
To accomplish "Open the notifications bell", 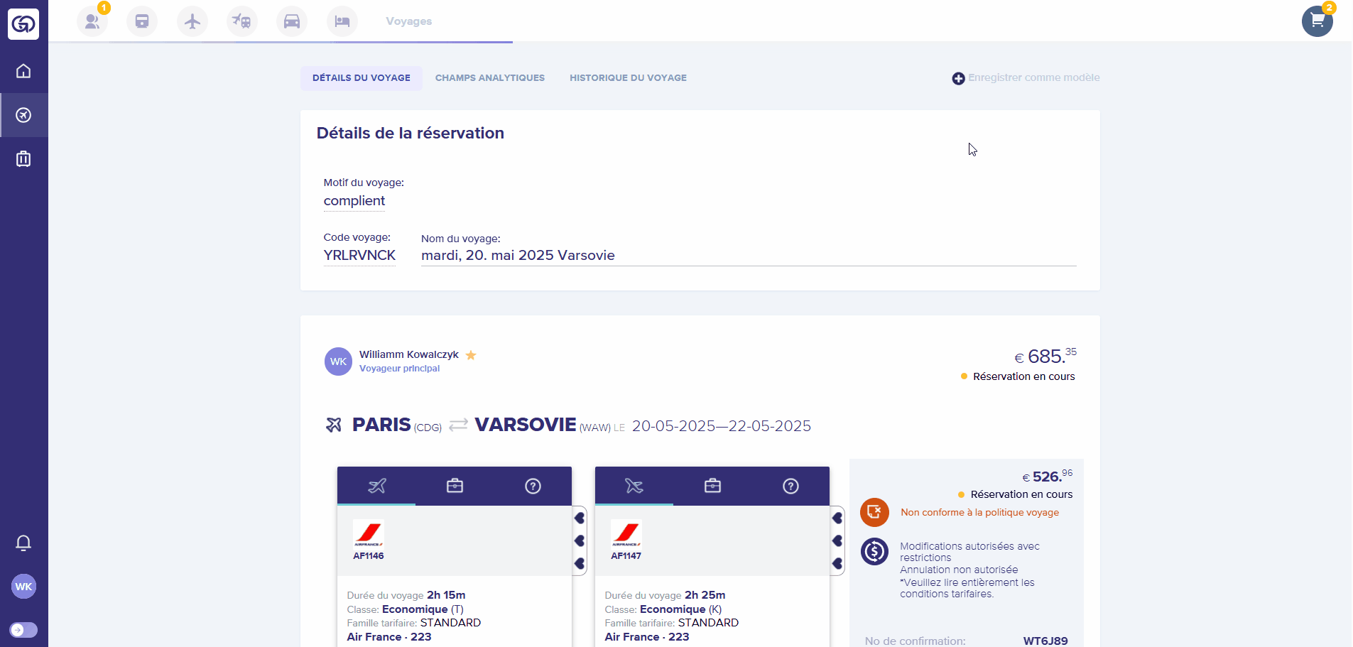I will (x=23, y=543).
